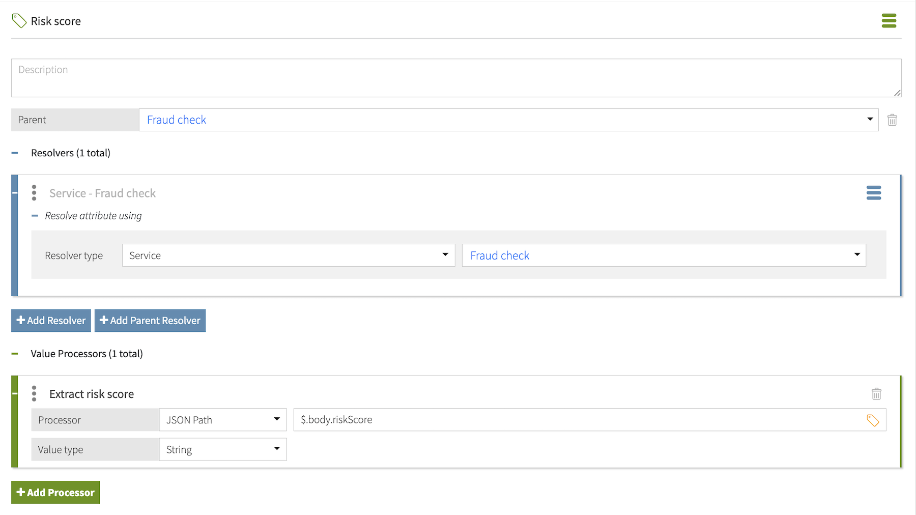Click the Add Parent Resolver button

150,321
